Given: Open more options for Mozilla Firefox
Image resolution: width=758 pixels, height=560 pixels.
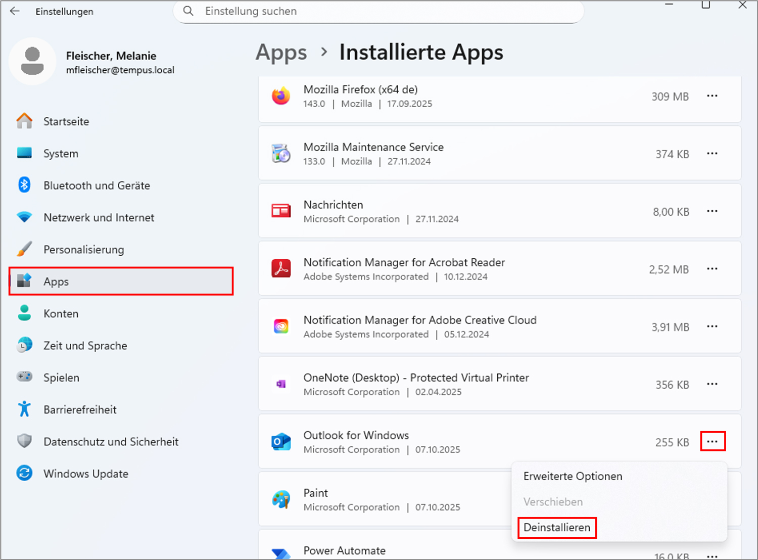Looking at the screenshot, I should coord(712,96).
